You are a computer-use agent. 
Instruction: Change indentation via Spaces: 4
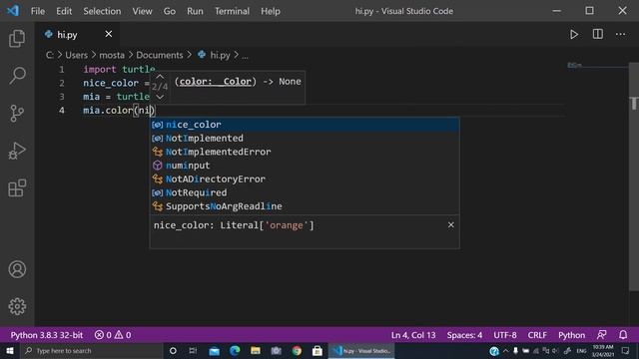point(464,335)
